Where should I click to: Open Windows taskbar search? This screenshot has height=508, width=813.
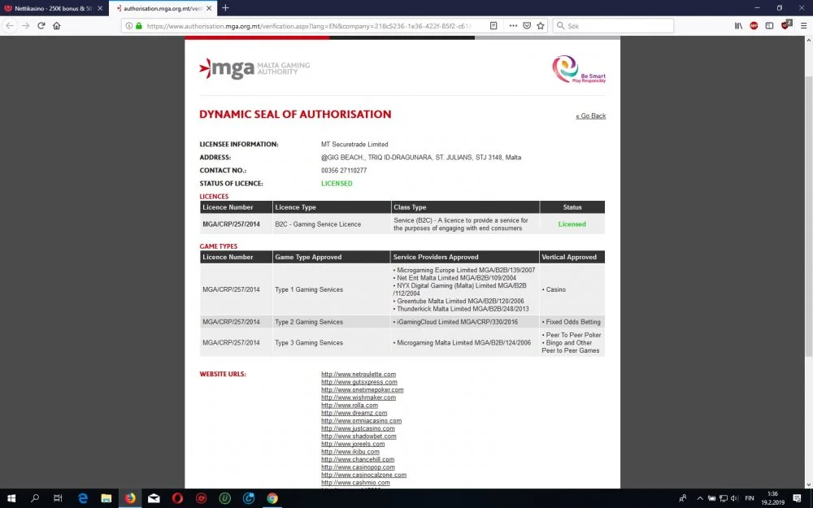coord(35,498)
